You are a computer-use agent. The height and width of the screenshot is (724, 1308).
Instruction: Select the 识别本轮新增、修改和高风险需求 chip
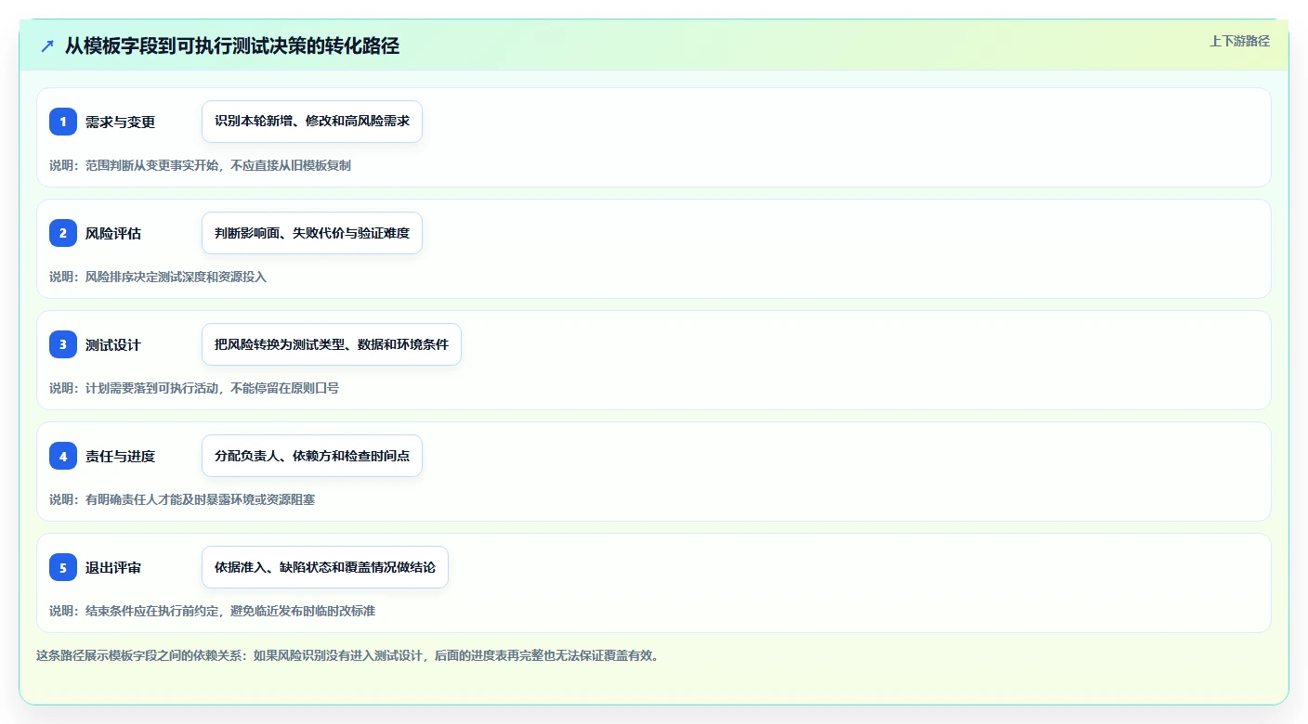coord(312,122)
